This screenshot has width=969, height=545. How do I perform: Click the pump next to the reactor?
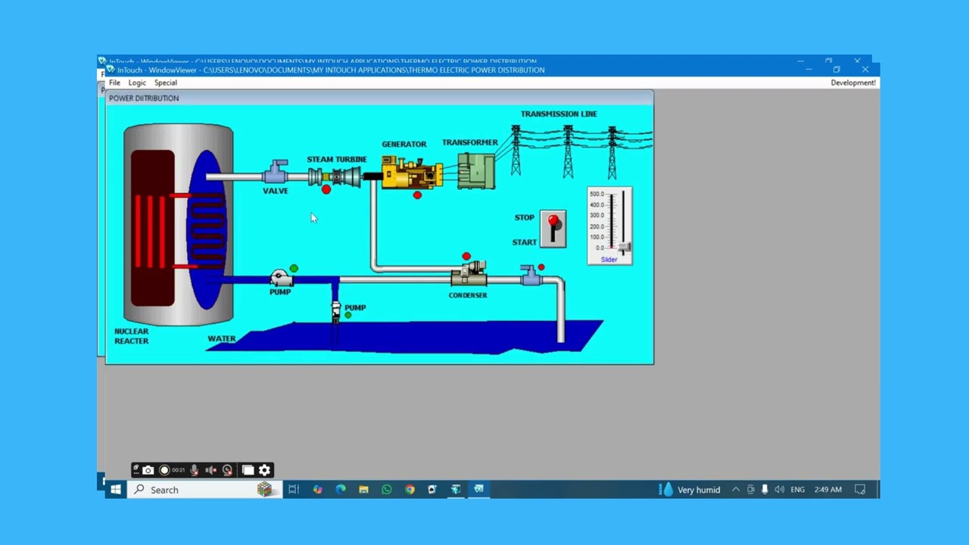pyautogui.click(x=281, y=279)
